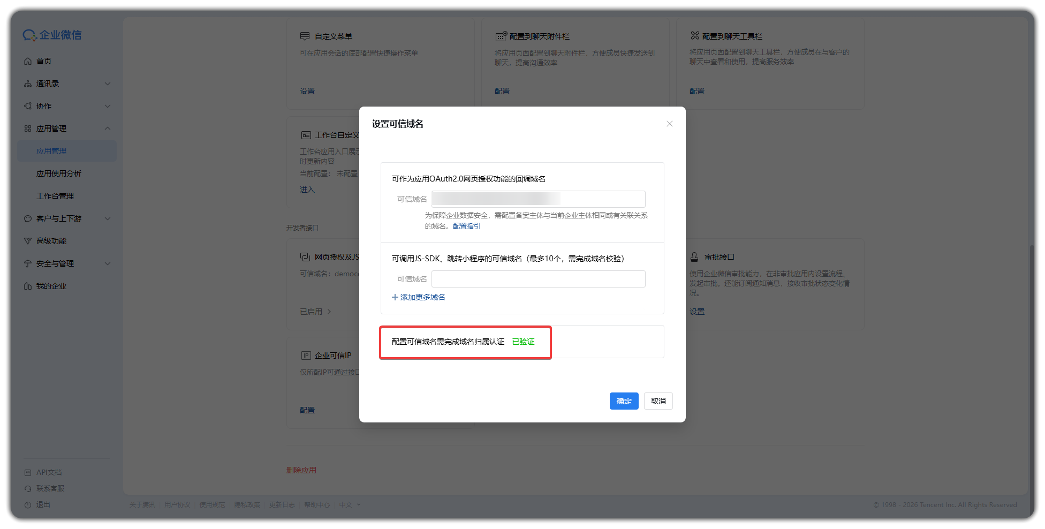1045x529 pixels.
Task: Open the 配置指引 guide link
Action: coord(465,226)
